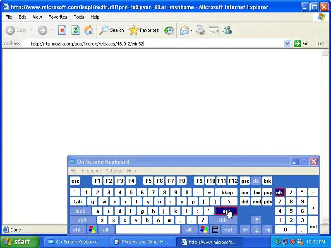Open the Windows start menu

point(19,242)
